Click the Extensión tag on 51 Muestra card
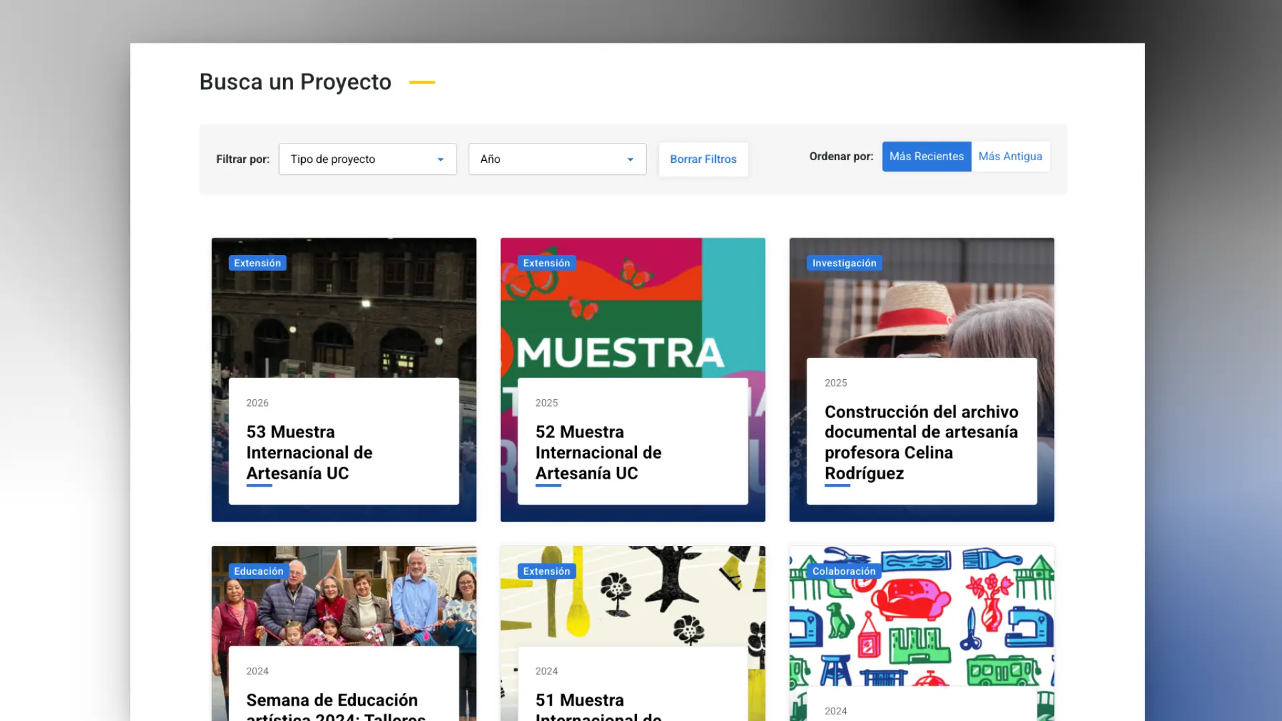1282x721 pixels. pyautogui.click(x=546, y=571)
